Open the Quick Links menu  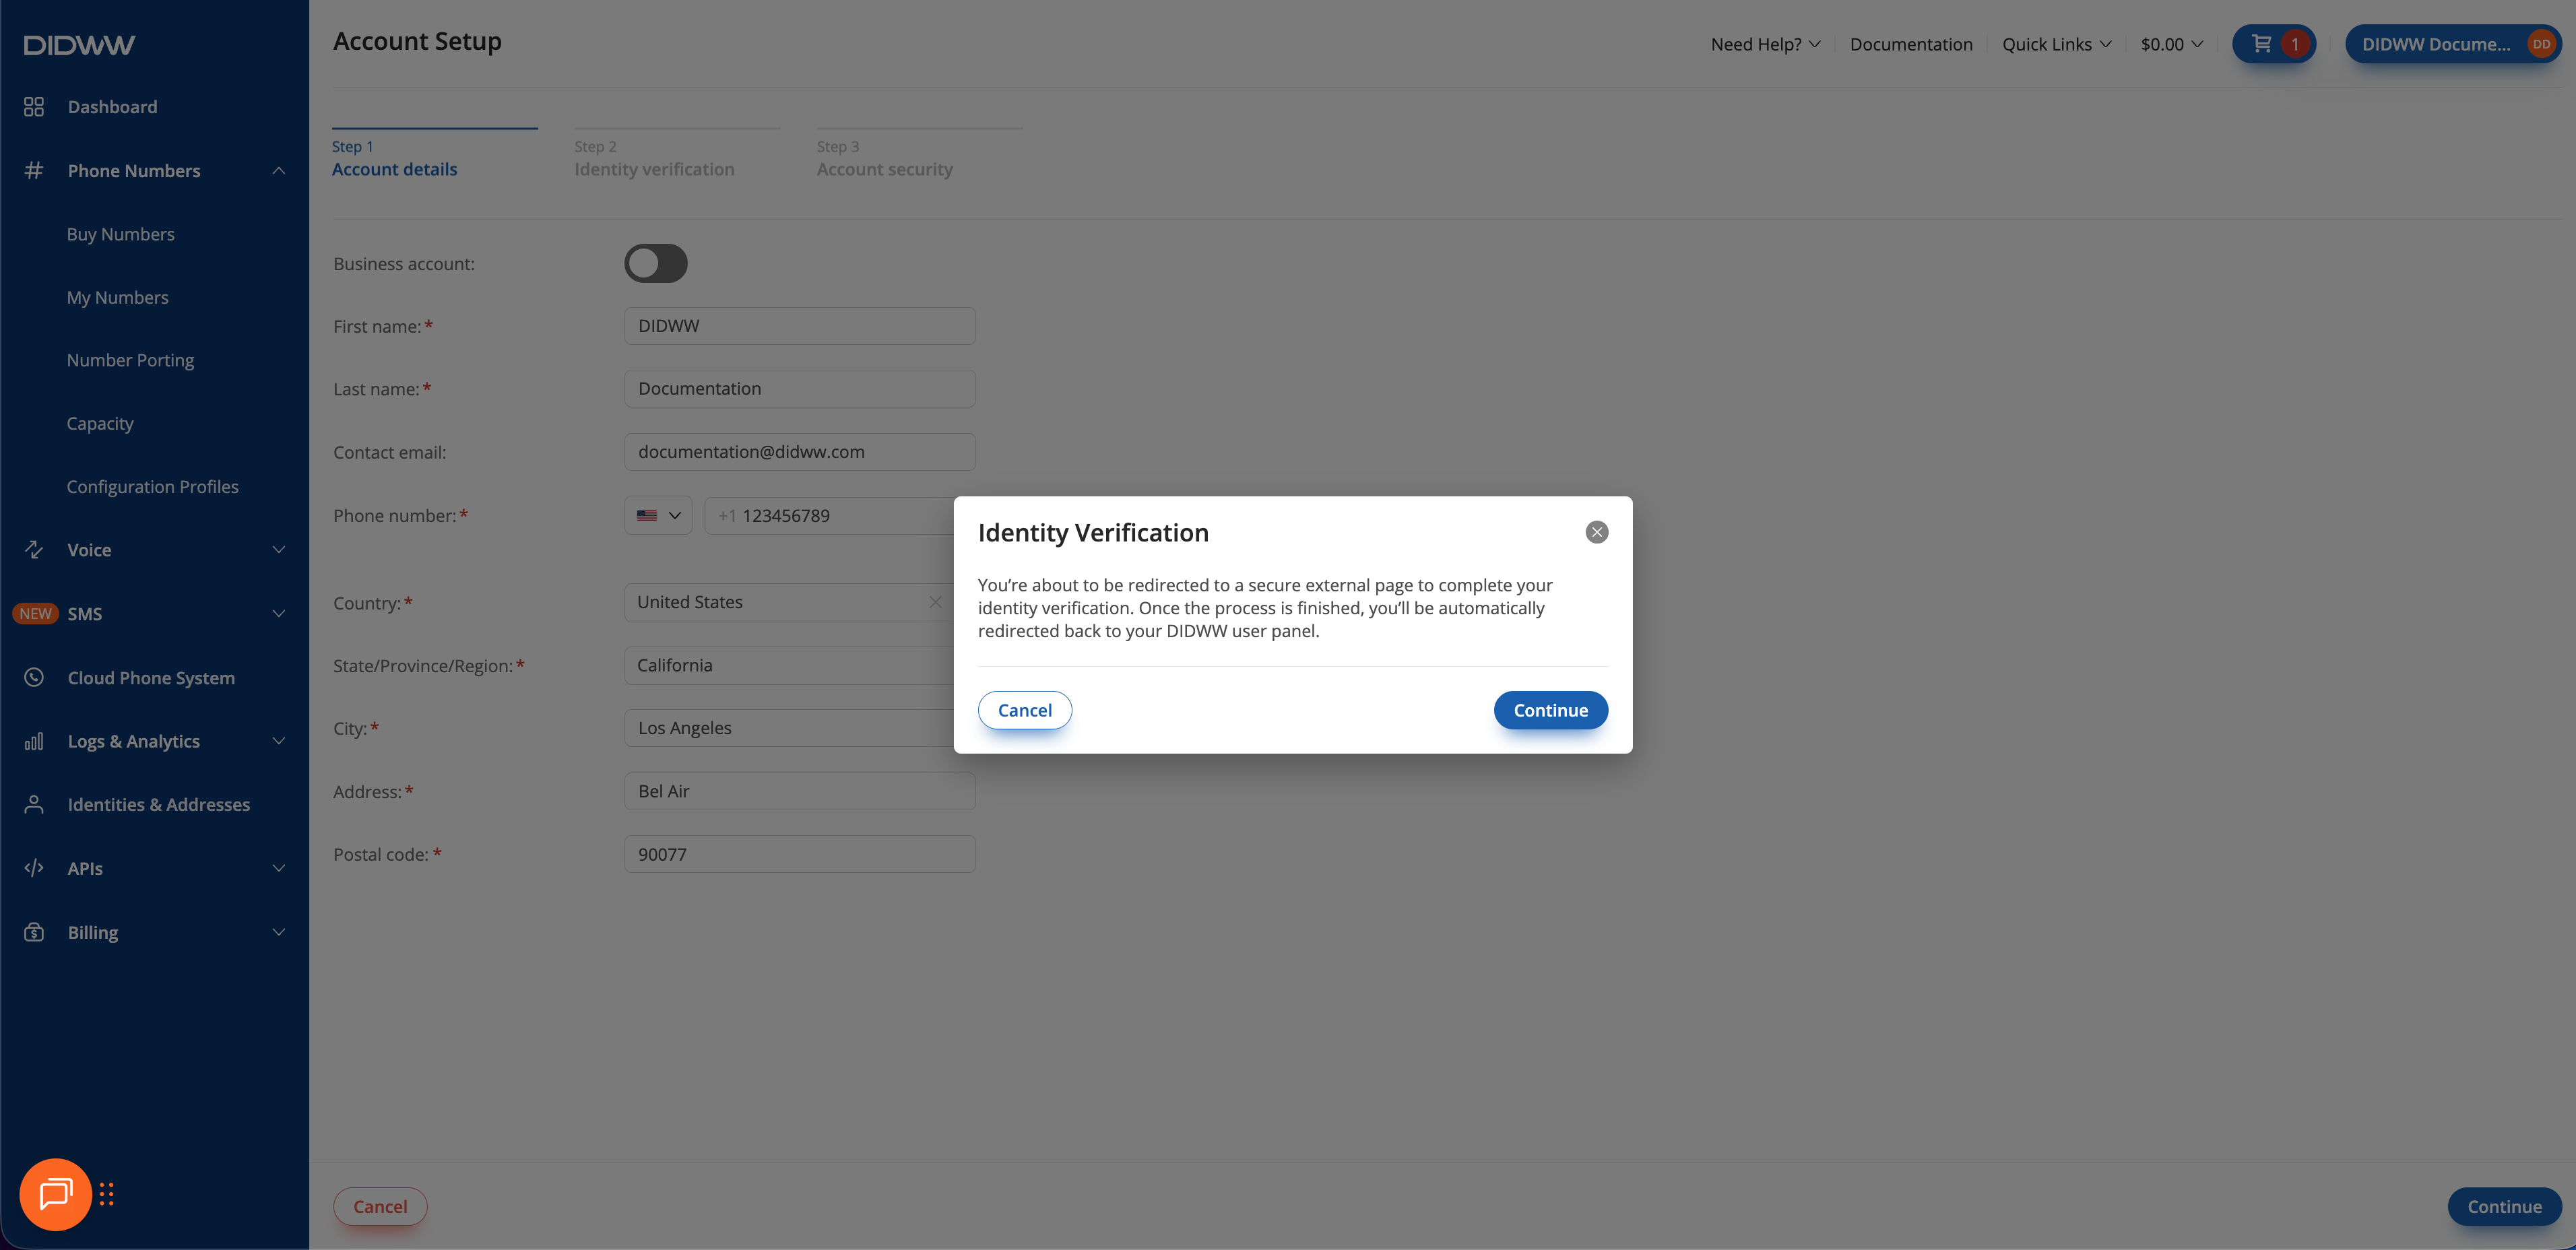click(2056, 44)
